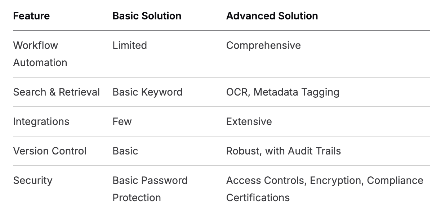Click the word Automation under Workflow
Viewport: 441px width, 222px height.
click(40, 63)
